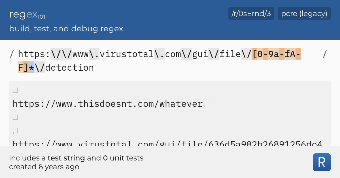Click the opening slash delimiter of the regex

coord(11,54)
